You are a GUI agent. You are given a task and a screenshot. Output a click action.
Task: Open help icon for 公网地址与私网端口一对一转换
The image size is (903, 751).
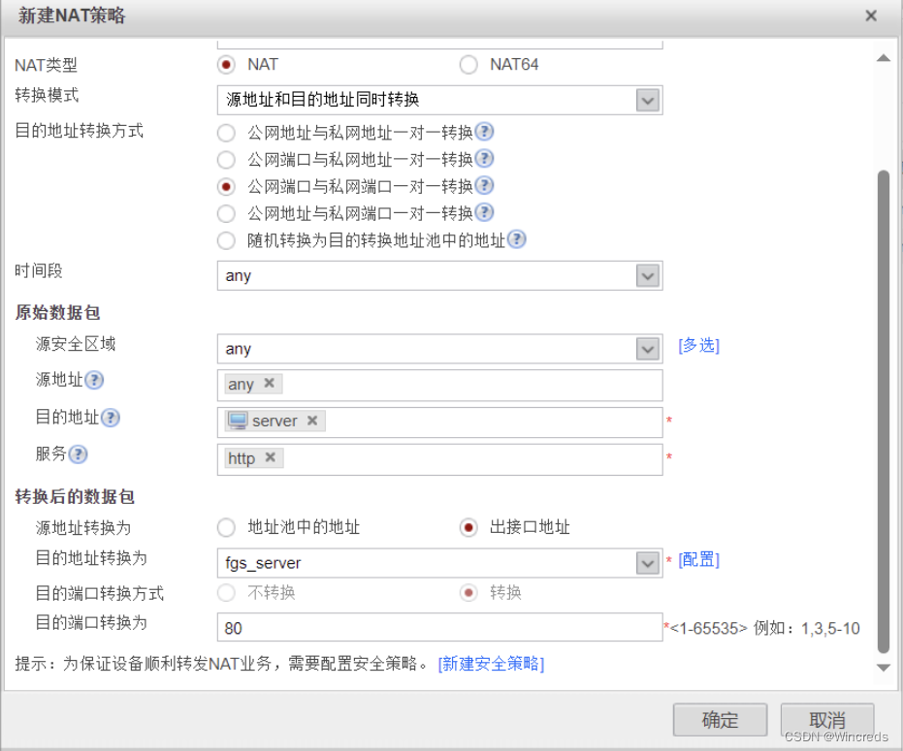(x=484, y=212)
